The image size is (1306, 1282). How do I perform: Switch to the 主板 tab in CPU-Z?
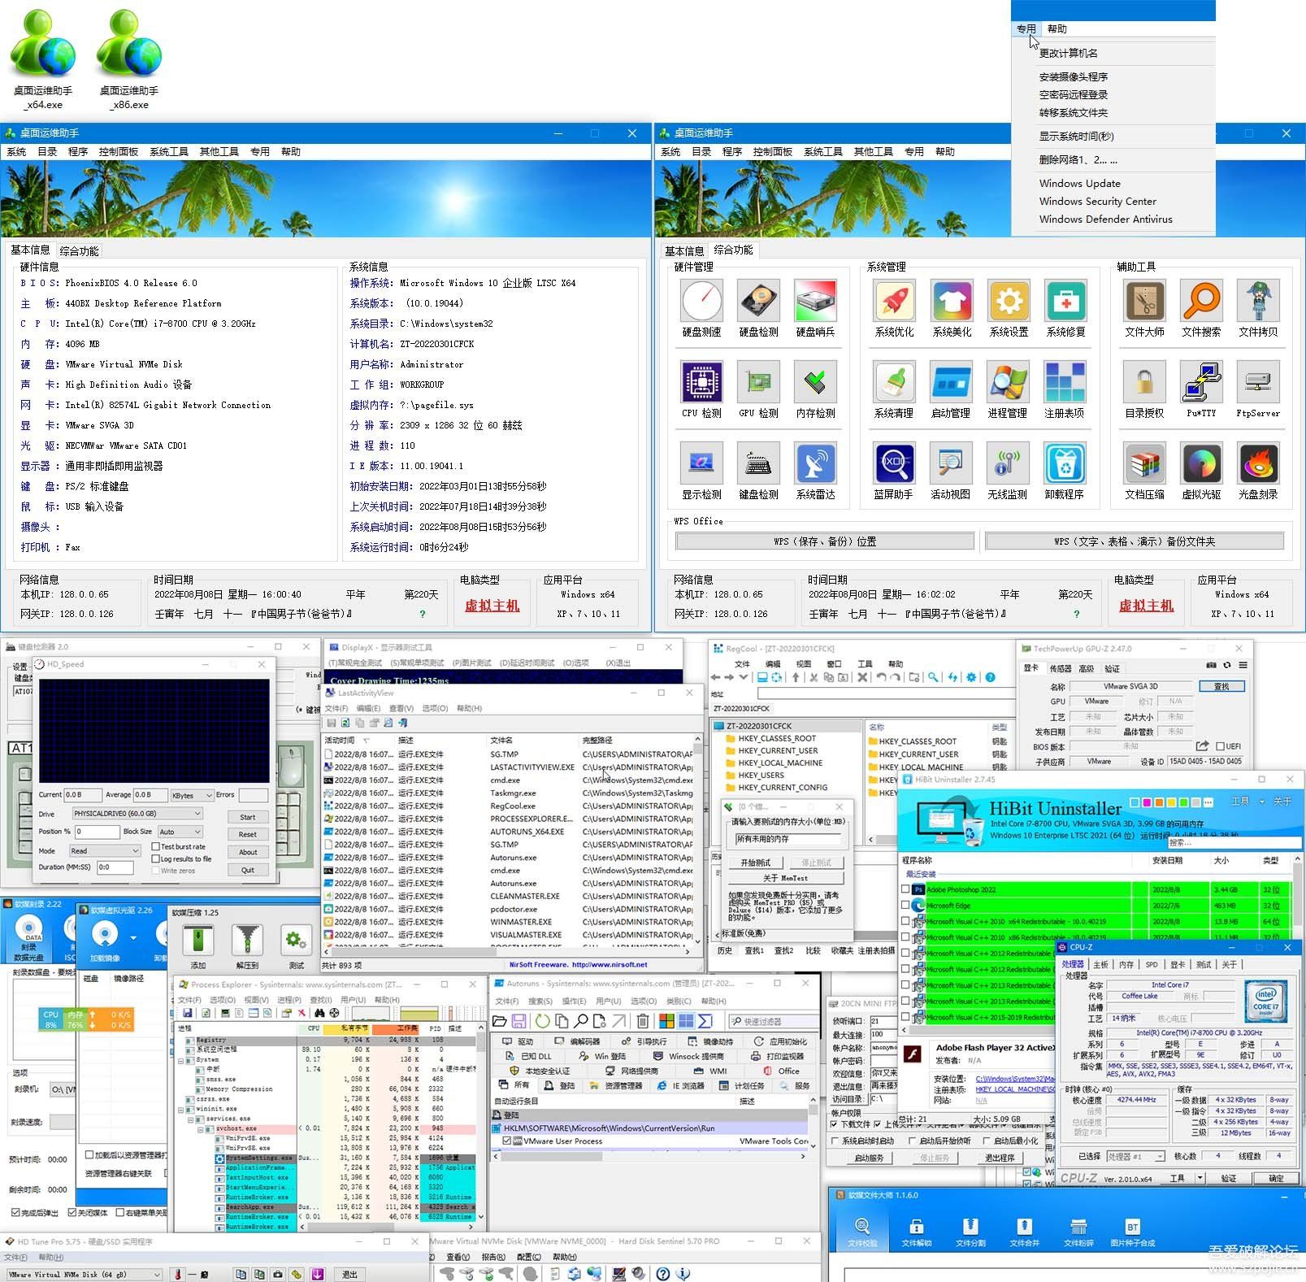coord(1100,964)
